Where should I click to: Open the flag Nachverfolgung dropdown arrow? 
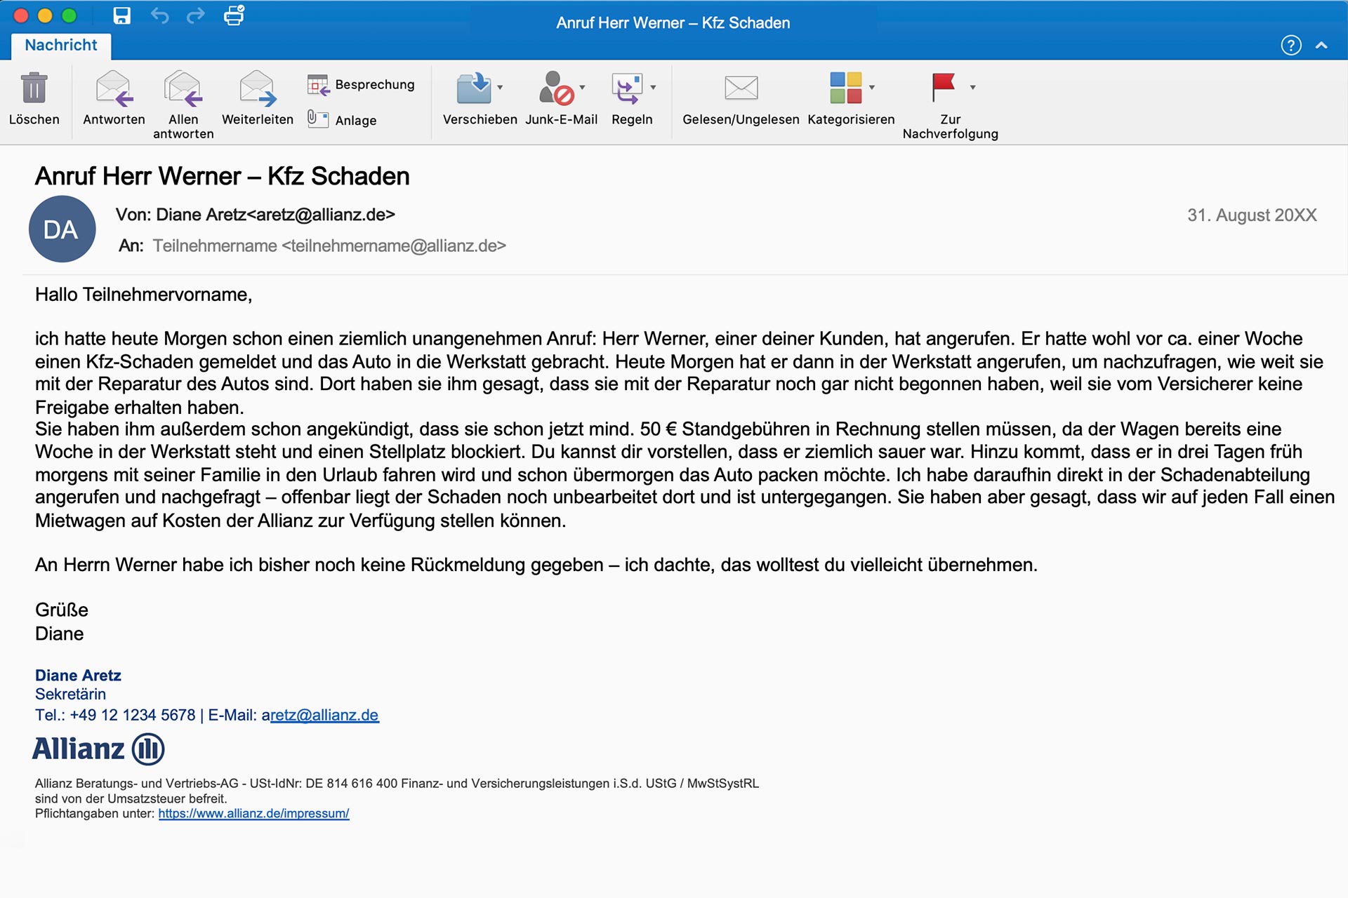[x=972, y=88]
